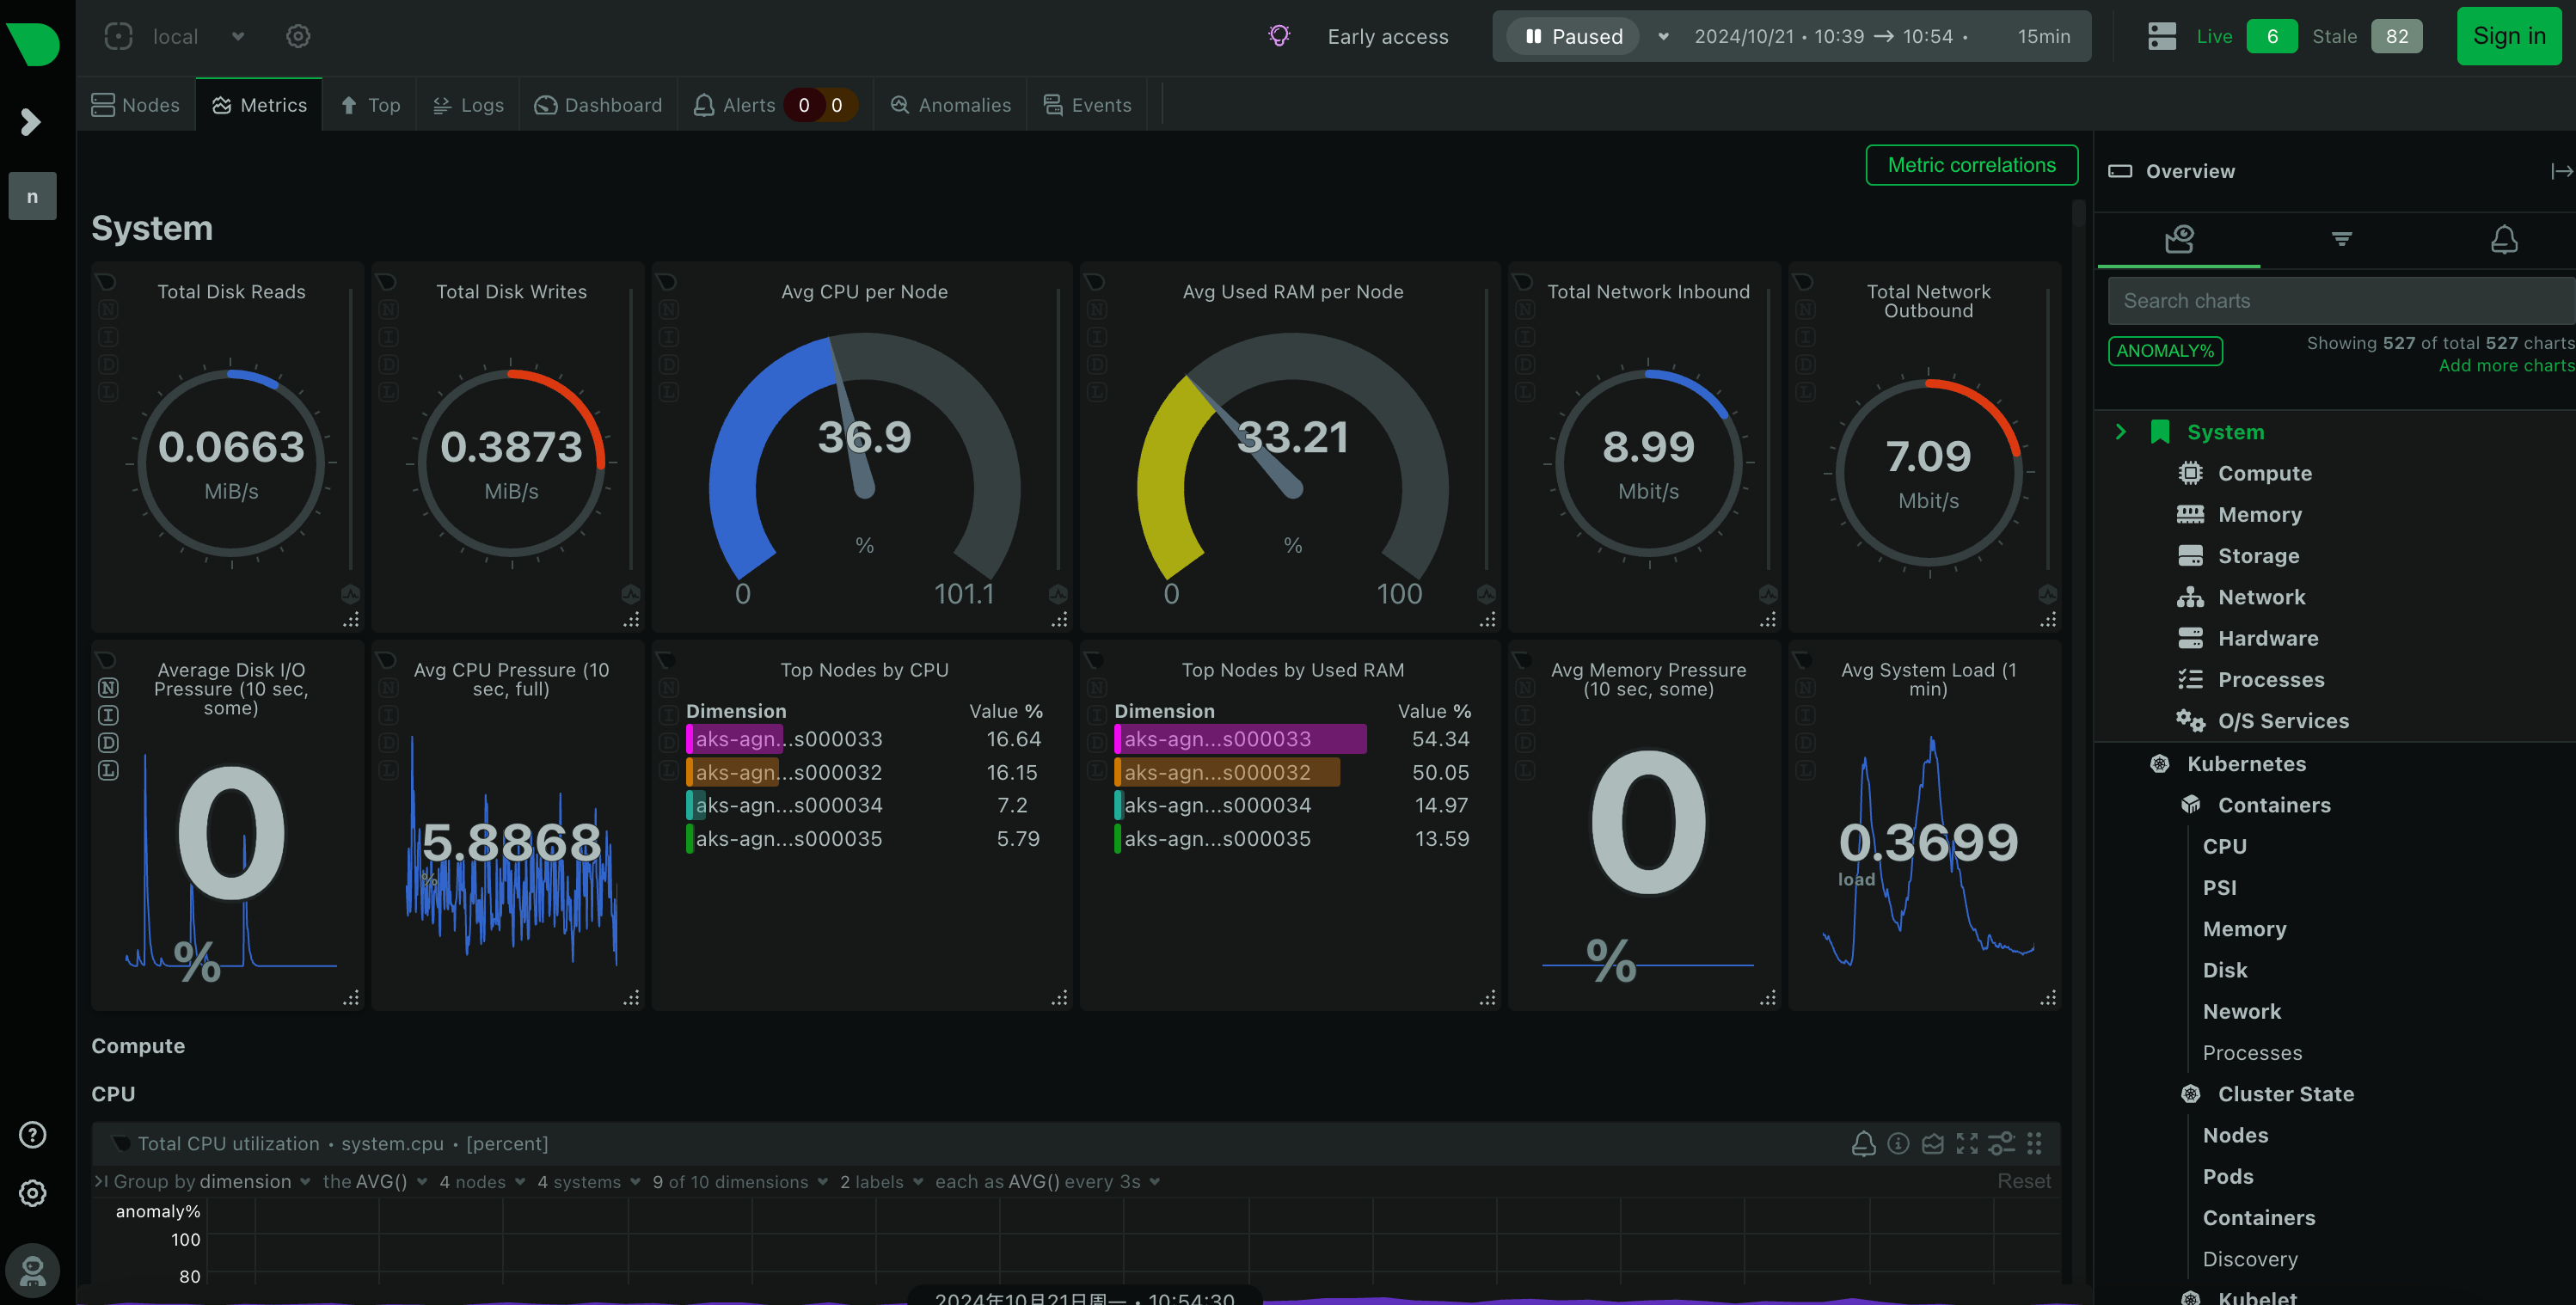Open the Alerts tab
Viewport: 2576px width, 1305px height.
(774, 105)
